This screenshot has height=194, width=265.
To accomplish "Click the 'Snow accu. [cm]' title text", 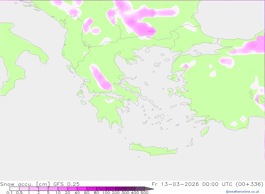I will [25, 184].
